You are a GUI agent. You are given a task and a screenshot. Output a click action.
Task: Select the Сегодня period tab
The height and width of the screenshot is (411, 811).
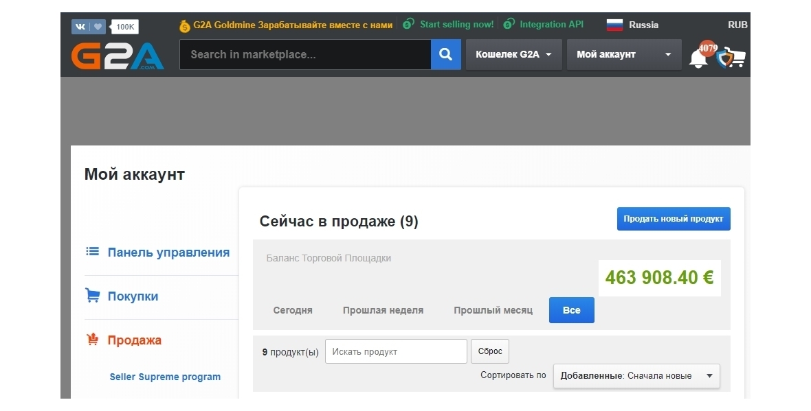(293, 310)
